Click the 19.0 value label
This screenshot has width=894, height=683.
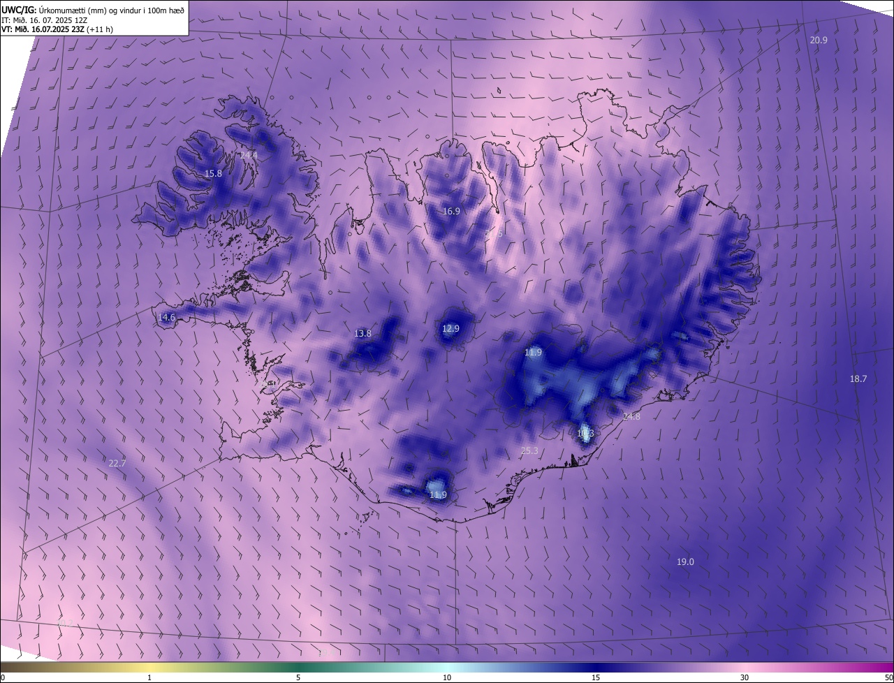[685, 562]
